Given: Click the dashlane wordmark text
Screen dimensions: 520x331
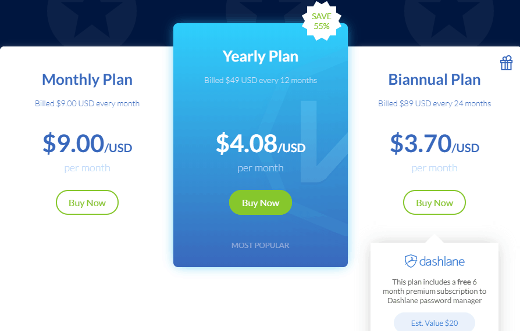Looking at the screenshot, I should (x=442, y=261).
